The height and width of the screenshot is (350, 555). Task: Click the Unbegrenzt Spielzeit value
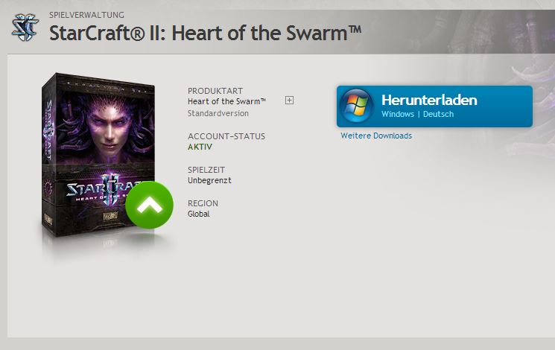[209, 180]
